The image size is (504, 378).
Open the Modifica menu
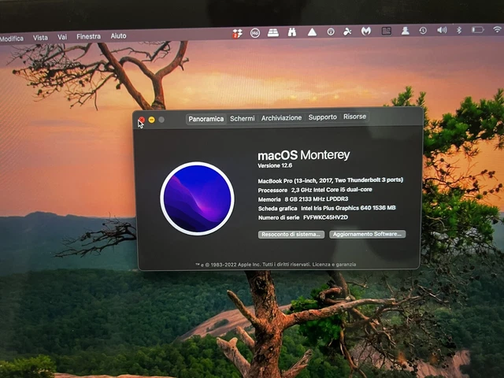pyautogui.click(x=12, y=39)
